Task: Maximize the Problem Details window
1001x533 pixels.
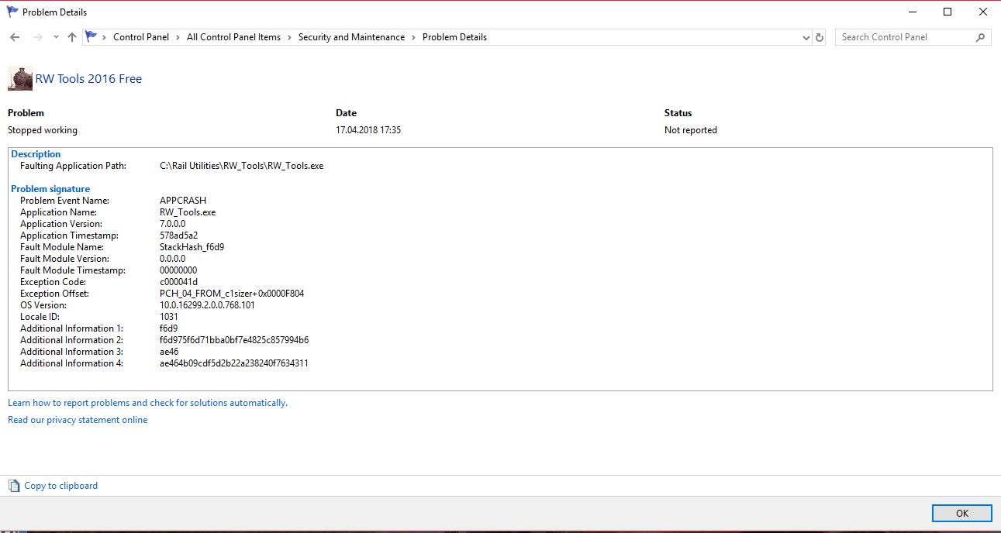Action: click(x=947, y=12)
